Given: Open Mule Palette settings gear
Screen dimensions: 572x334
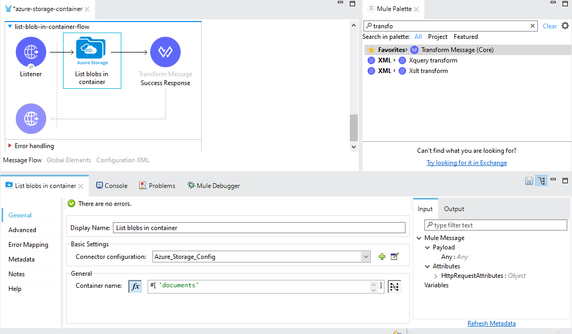Looking at the screenshot, I should pos(565,26).
